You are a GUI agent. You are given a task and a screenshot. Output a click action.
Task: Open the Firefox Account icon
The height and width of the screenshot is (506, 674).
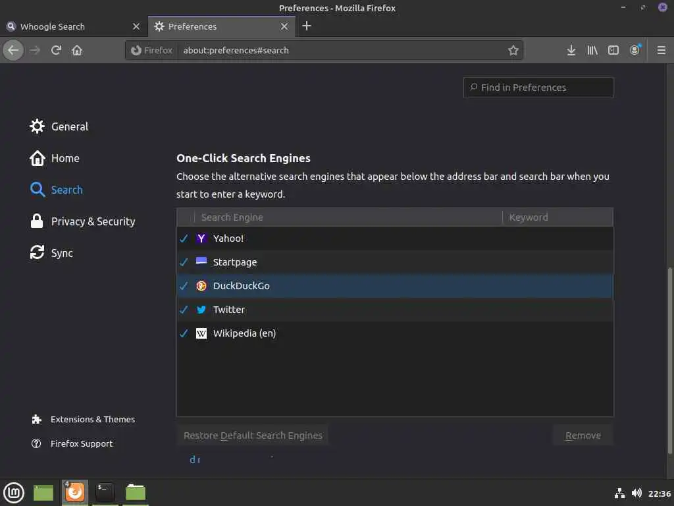coord(635,50)
